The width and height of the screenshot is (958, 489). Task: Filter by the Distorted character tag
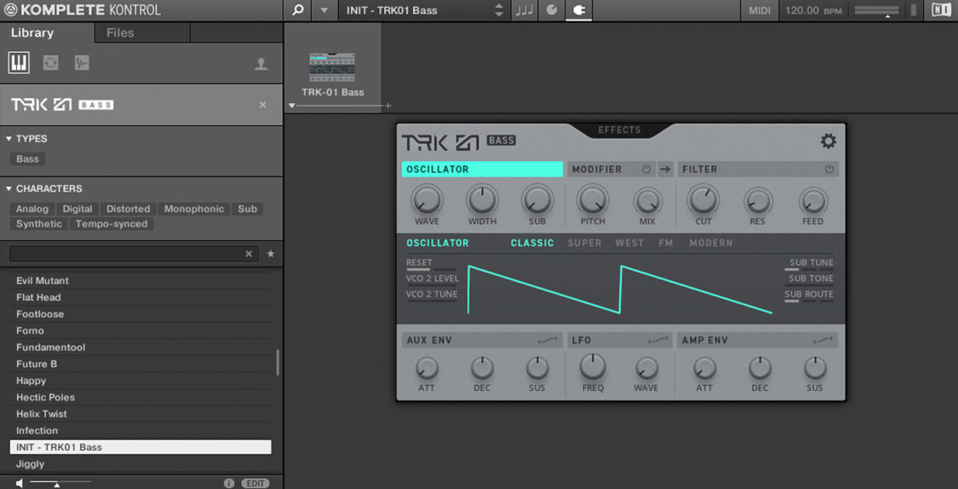129,209
